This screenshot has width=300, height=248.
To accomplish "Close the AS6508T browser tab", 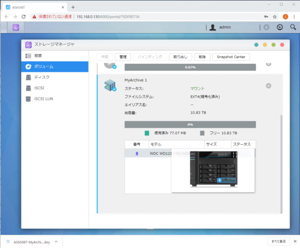I will click(x=63, y=7).
